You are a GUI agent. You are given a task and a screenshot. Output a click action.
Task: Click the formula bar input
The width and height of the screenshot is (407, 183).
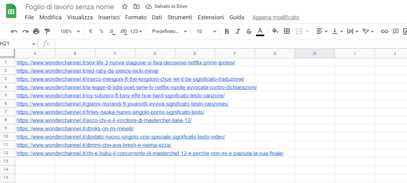tap(231, 44)
